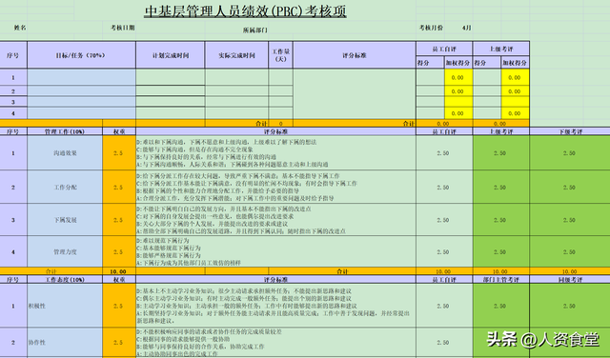Click the 目标/任务(70%) header cell
The image size is (610, 358).
coord(81,55)
